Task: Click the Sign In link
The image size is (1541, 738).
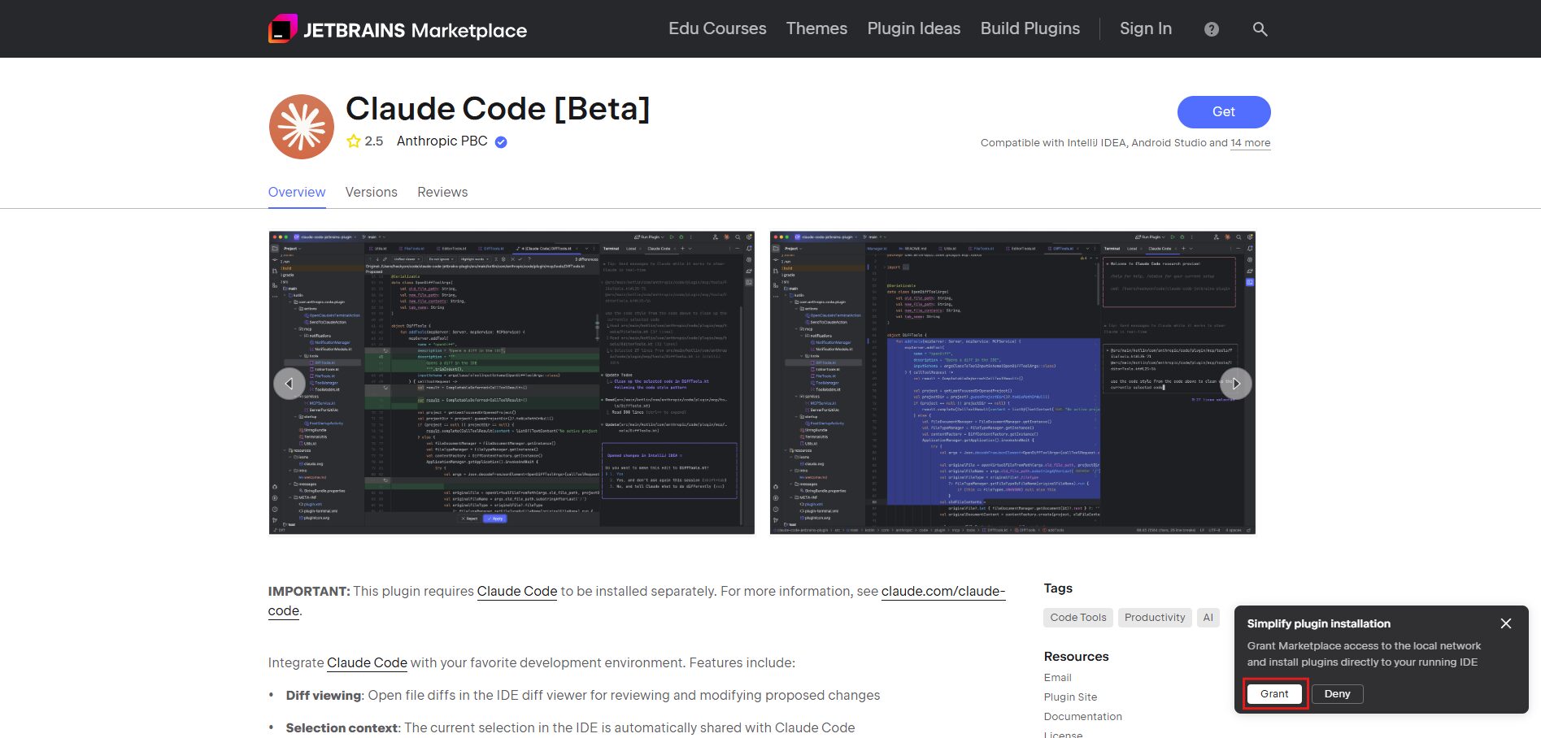Action: coord(1145,28)
